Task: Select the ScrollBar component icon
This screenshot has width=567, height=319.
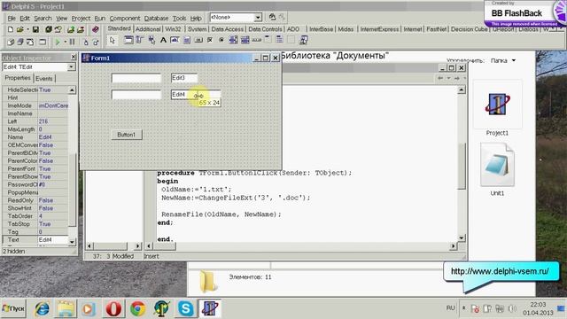Action: tap(256, 40)
